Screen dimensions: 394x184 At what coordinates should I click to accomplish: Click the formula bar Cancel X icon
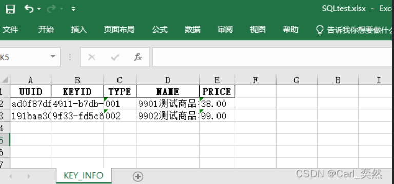coord(92,57)
